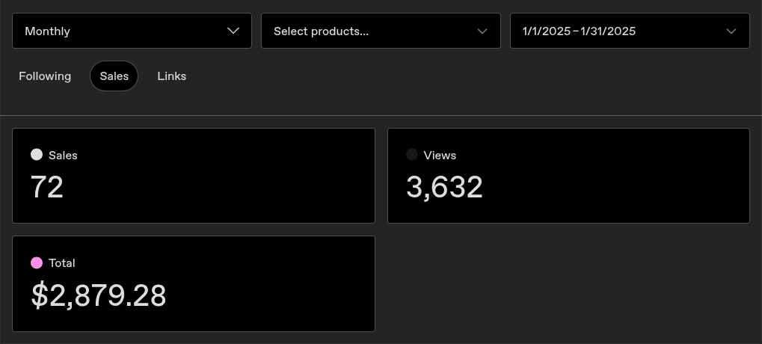Select the Sales tab
The image size is (762, 344).
114,76
